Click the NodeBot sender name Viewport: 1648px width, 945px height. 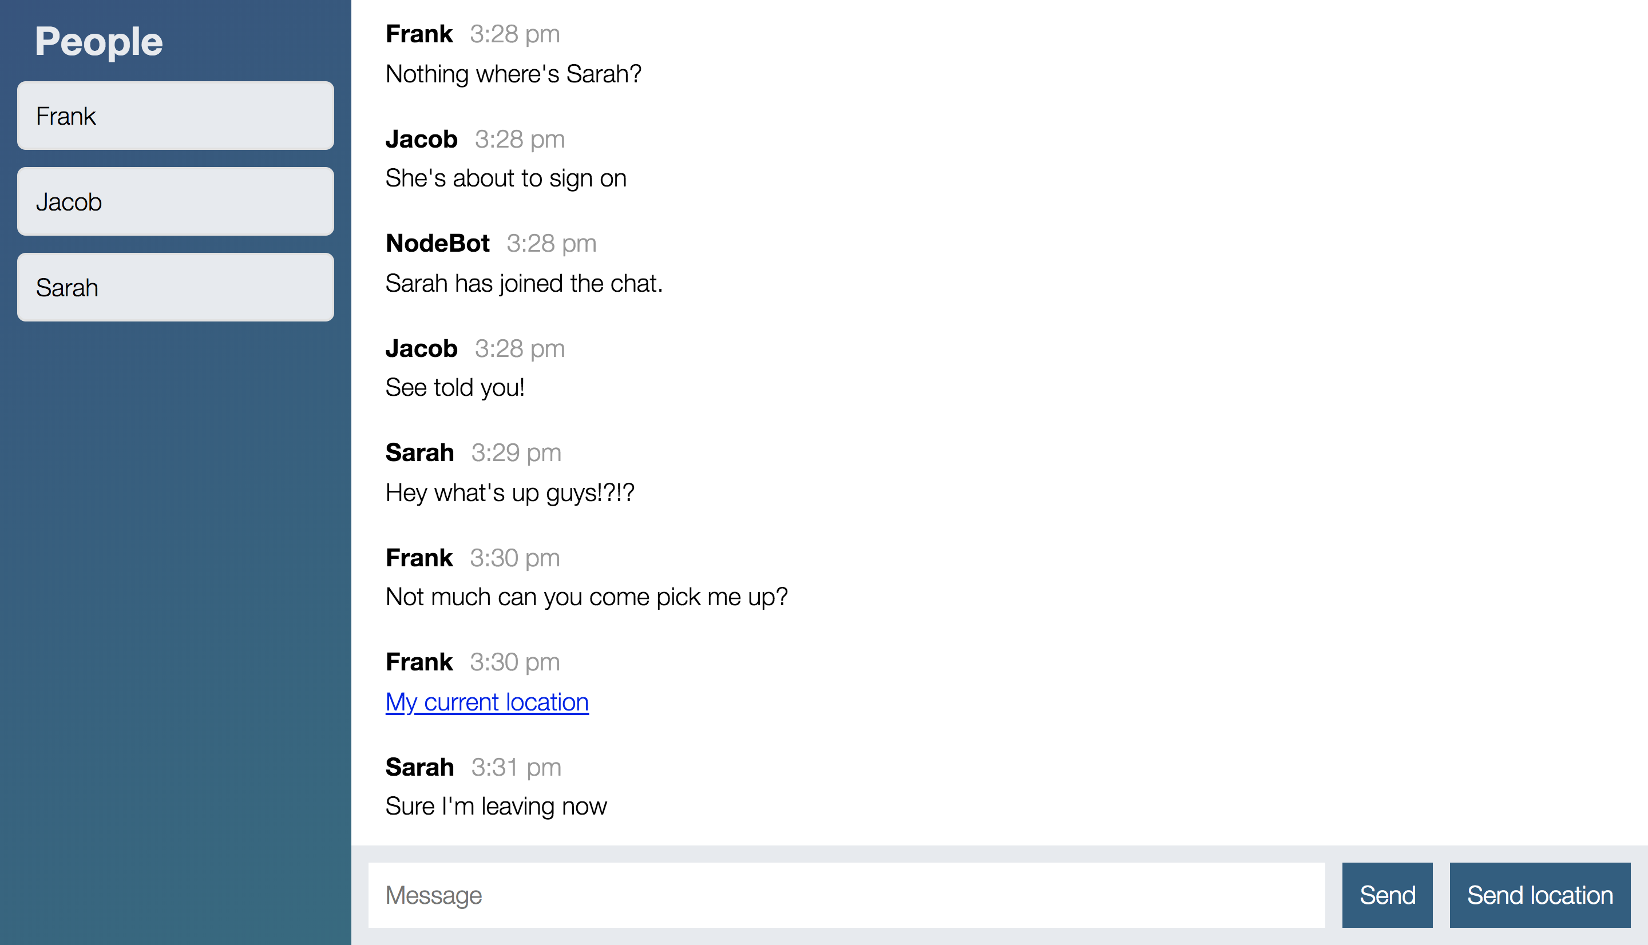tap(437, 243)
